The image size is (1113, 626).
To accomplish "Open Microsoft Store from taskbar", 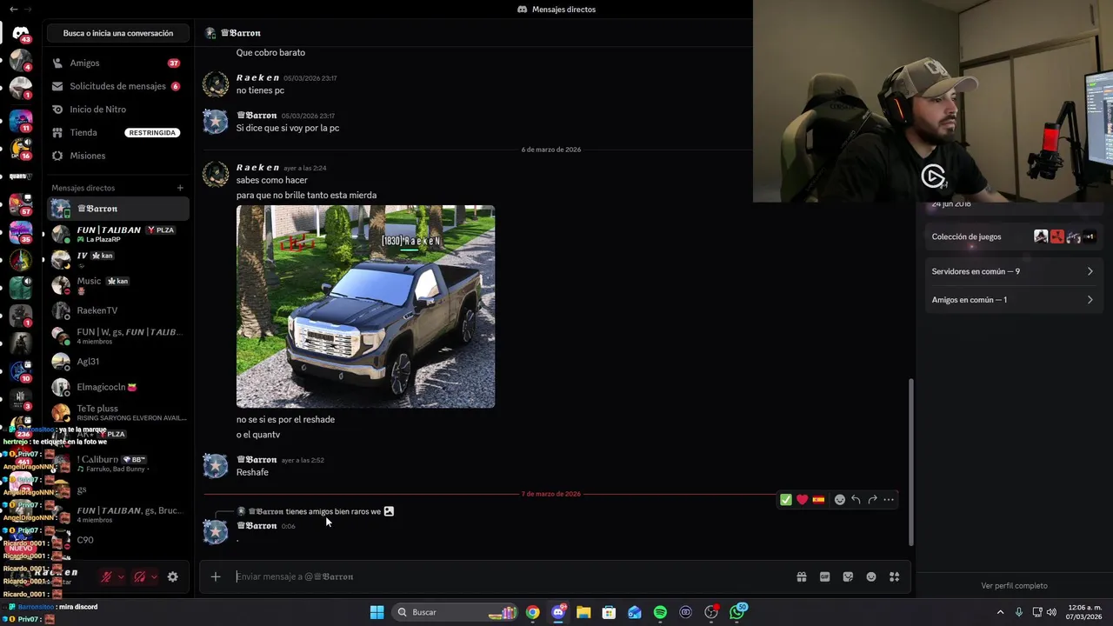I will pyautogui.click(x=609, y=612).
